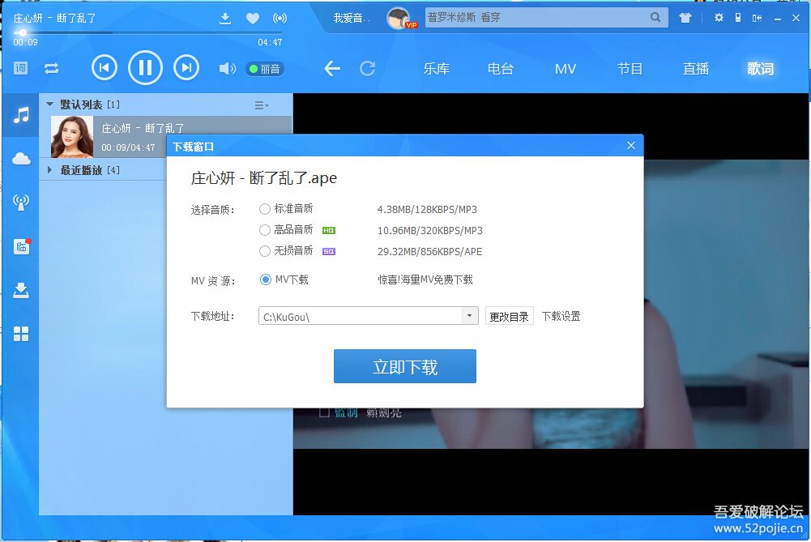Switch to the MV tab

[566, 69]
